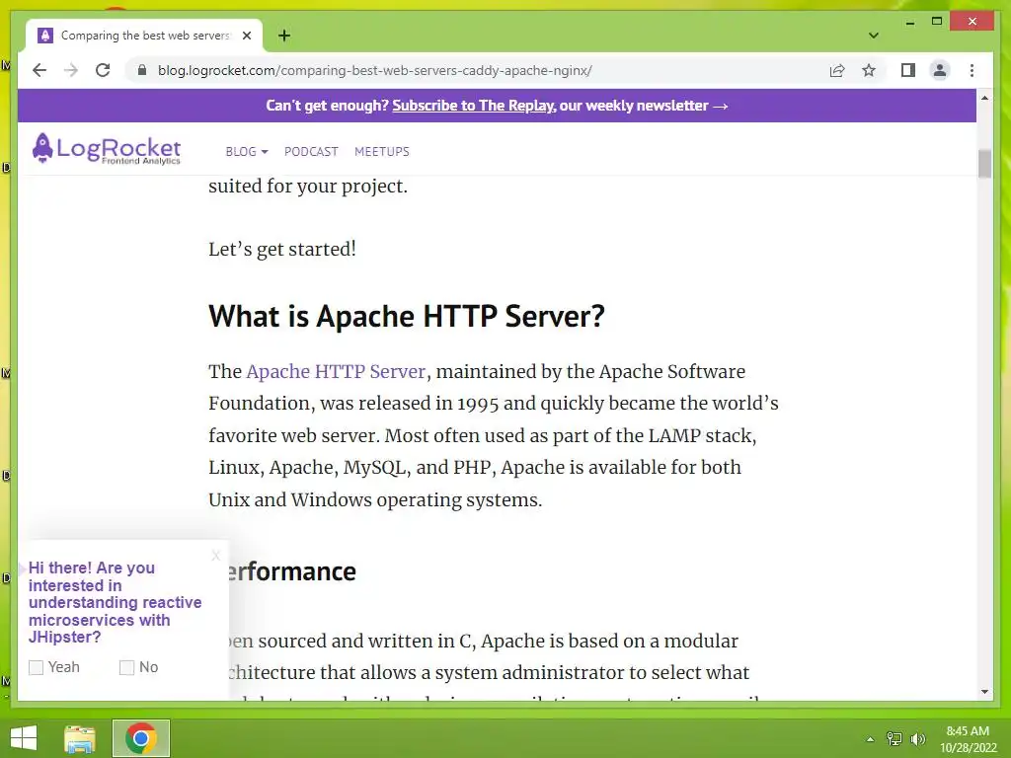1011x758 pixels.
Task: Open the browser side panel
Action: coord(908,70)
